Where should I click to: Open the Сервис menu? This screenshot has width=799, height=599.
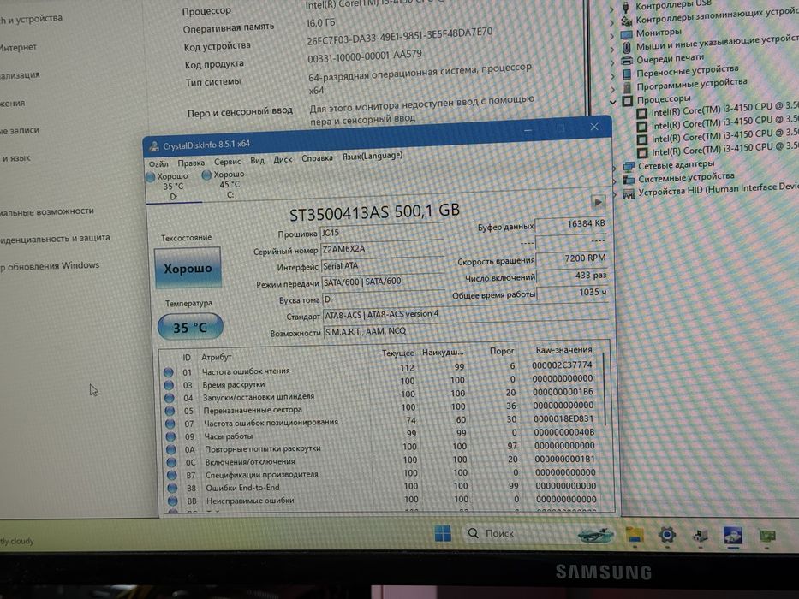[x=227, y=162]
